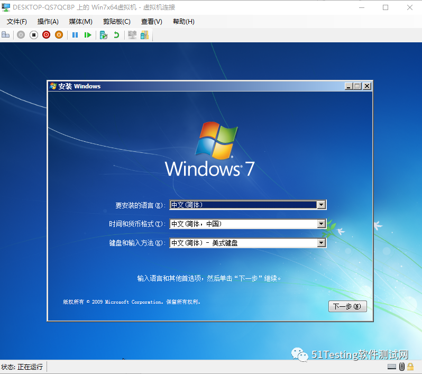Viewport: 422px width, 374px height.
Task: Revert the VM with the green undo arrow
Action: tap(116, 35)
